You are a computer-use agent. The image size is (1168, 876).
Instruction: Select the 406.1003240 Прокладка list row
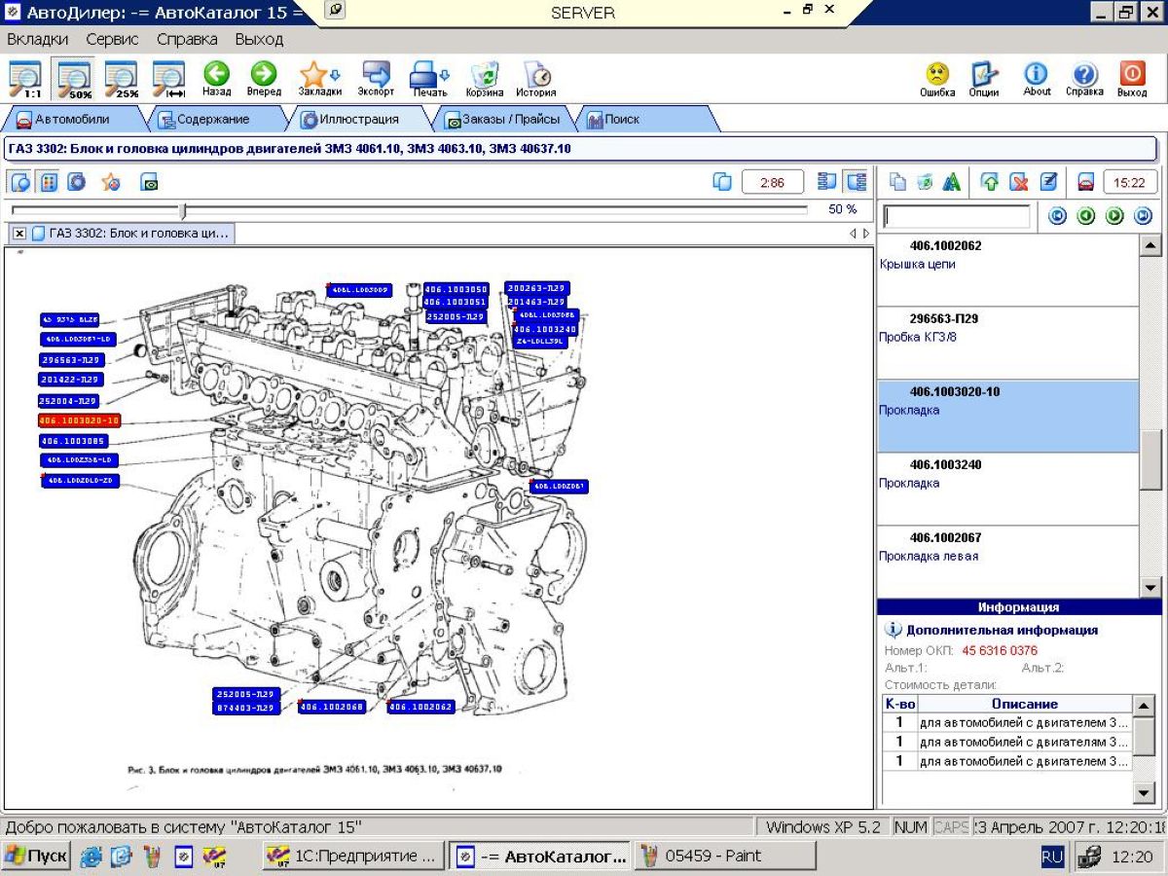[x=1007, y=489]
